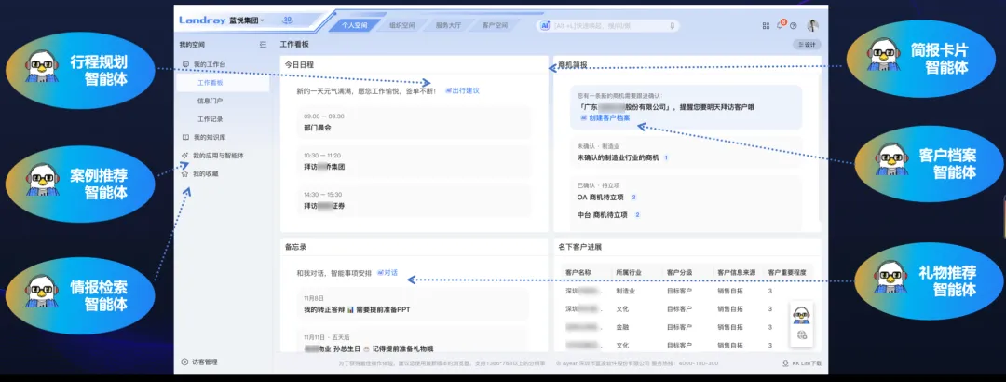
Task: Collapse the 我的工作台 tree section
Action: pyautogui.click(x=186, y=64)
